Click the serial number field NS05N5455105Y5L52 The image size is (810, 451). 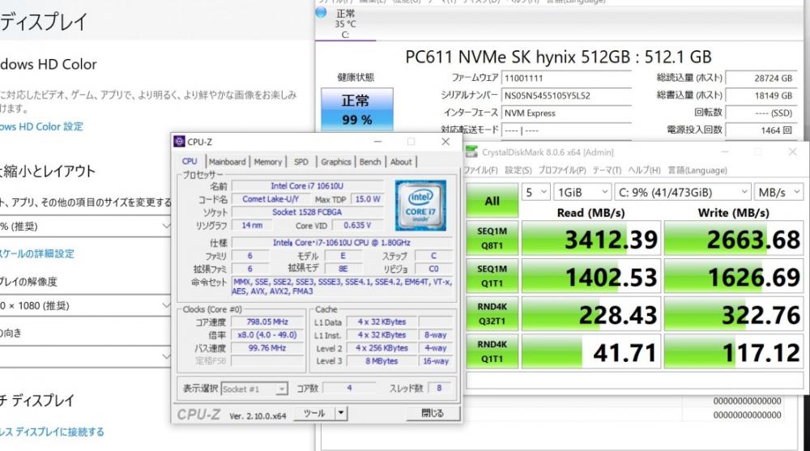(566, 96)
